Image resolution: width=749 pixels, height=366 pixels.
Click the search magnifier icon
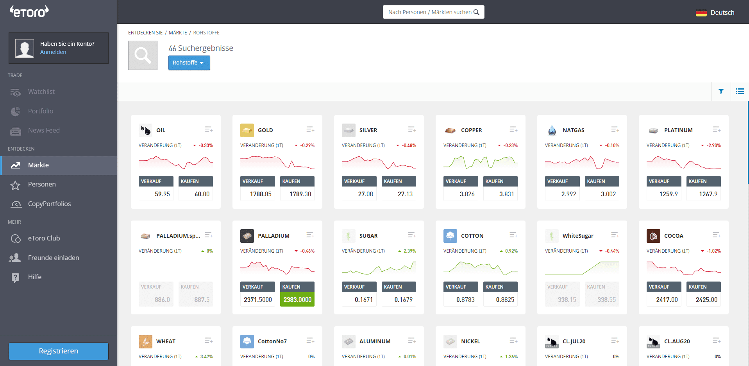point(476,12)
